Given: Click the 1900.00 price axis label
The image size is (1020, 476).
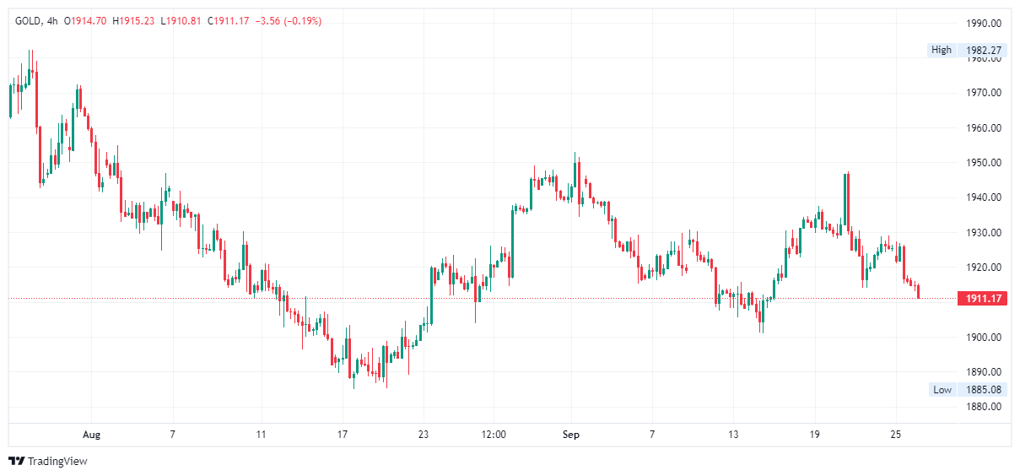Looking at the screenshot, I should [984, 338].
